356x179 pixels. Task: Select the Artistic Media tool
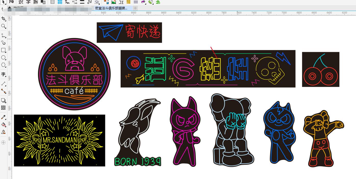(x=3, y=43)
